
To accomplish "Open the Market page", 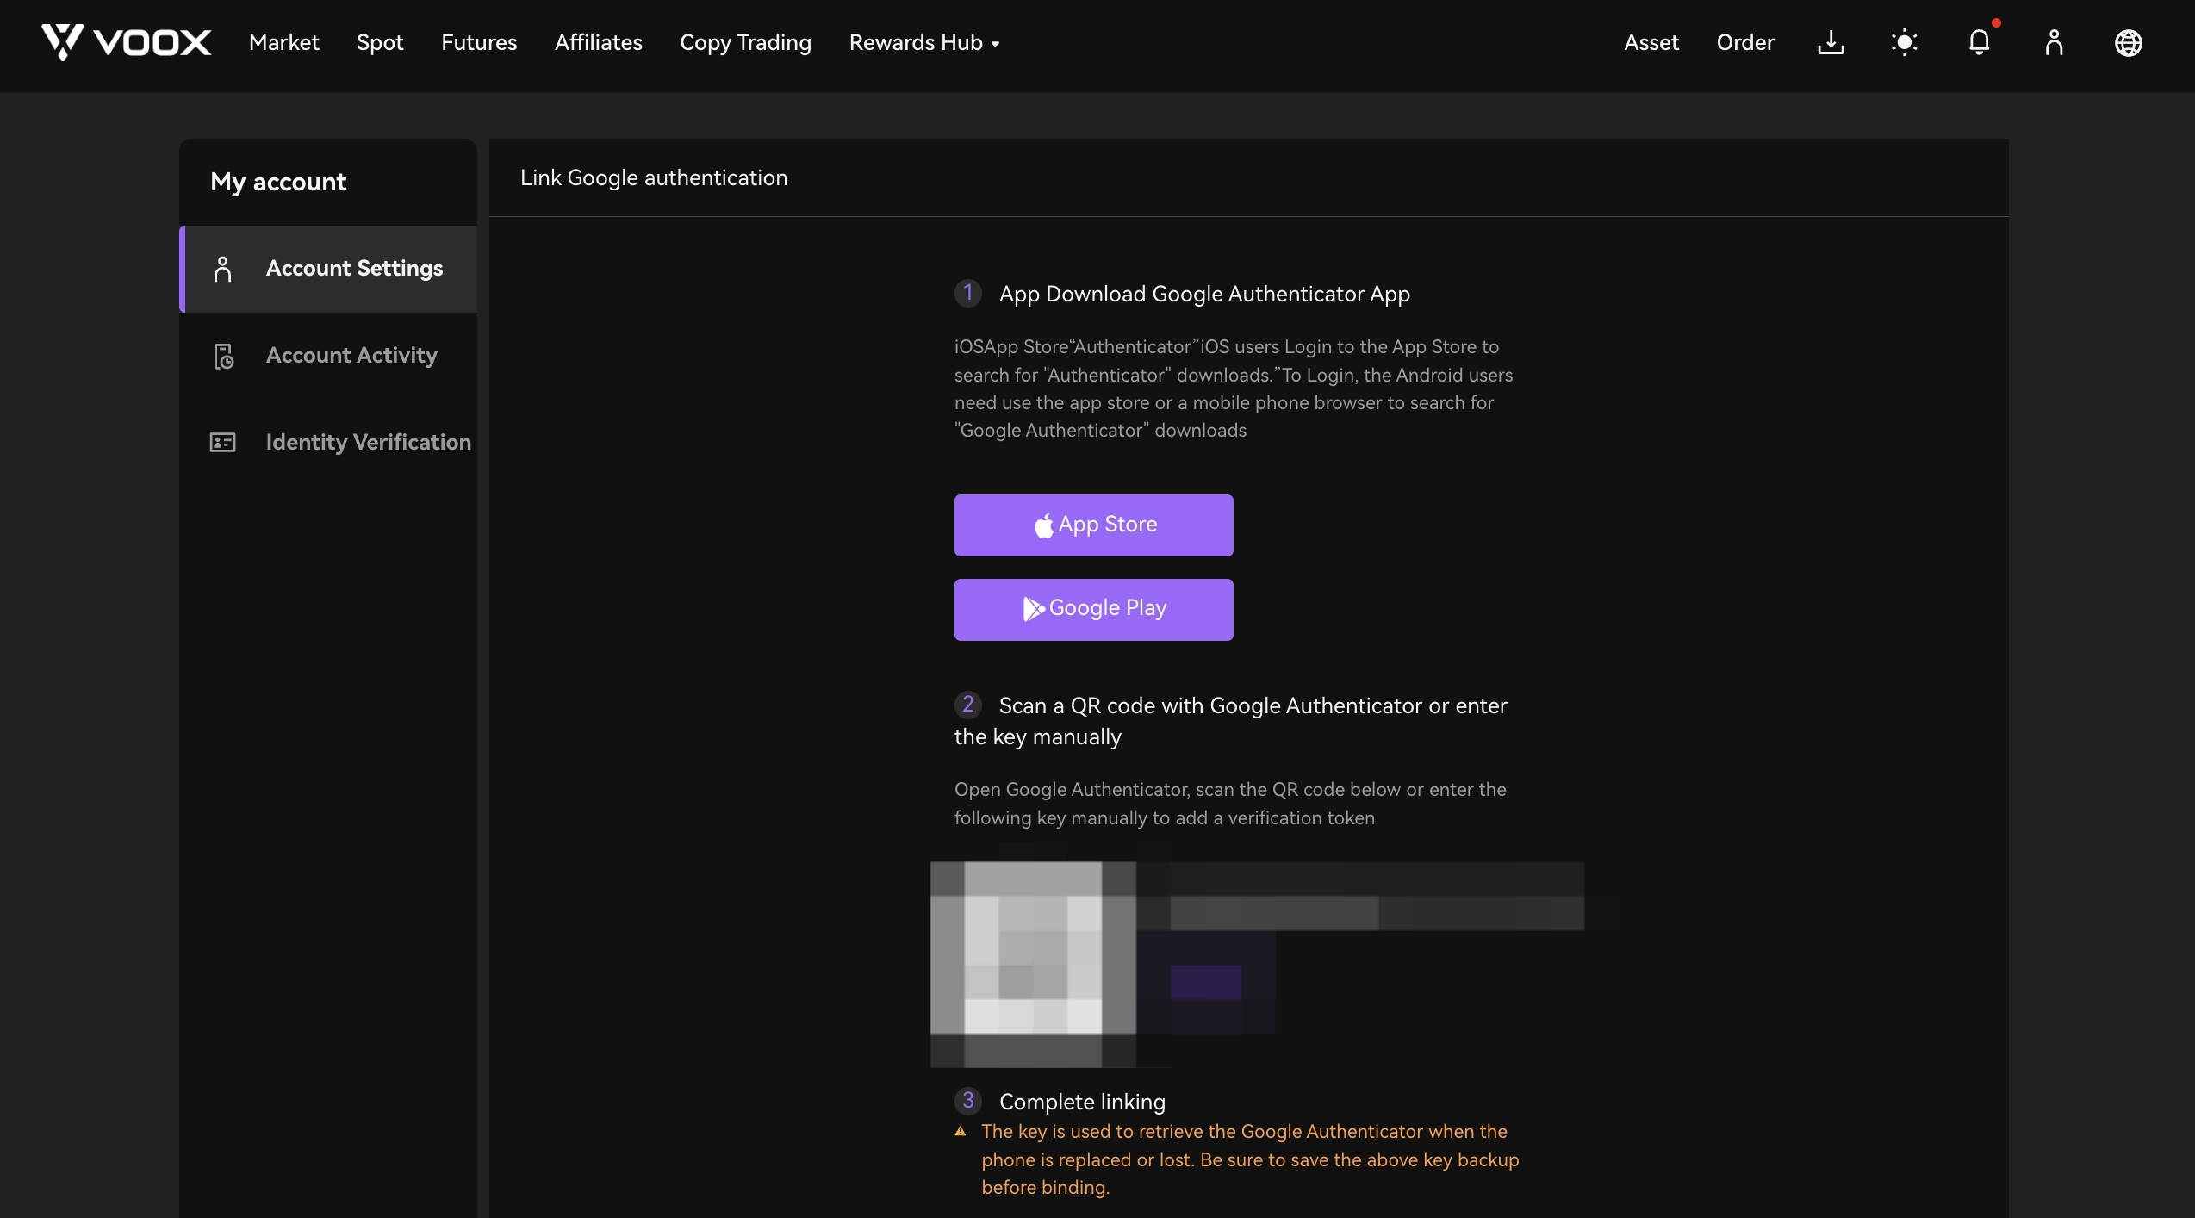I will [283, 42].
